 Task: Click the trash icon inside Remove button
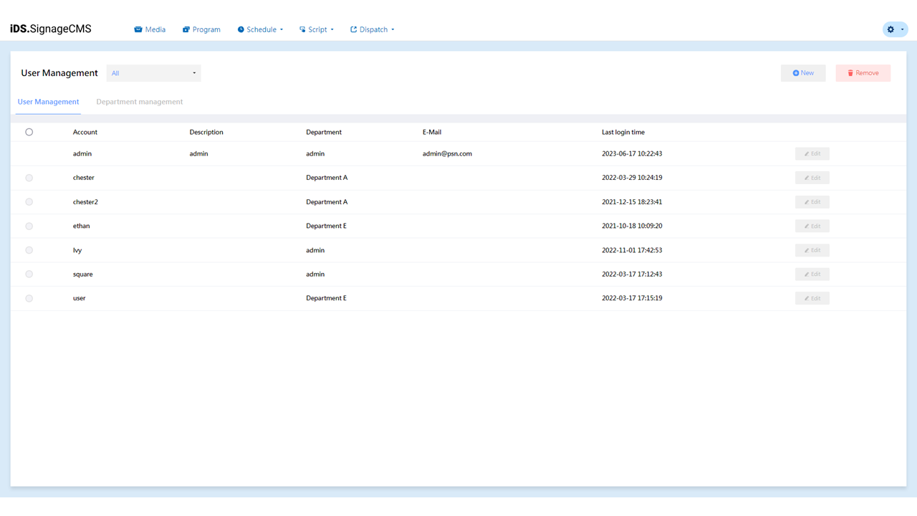point(853,72)
